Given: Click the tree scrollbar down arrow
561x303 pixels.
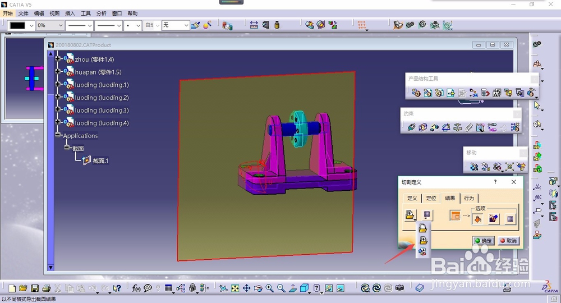Looking at the screenshot, I should coord(50,267).
